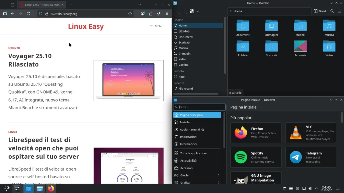Open the Dolphin search icon
The image size is (344, 193).
(x=332, y=11)
